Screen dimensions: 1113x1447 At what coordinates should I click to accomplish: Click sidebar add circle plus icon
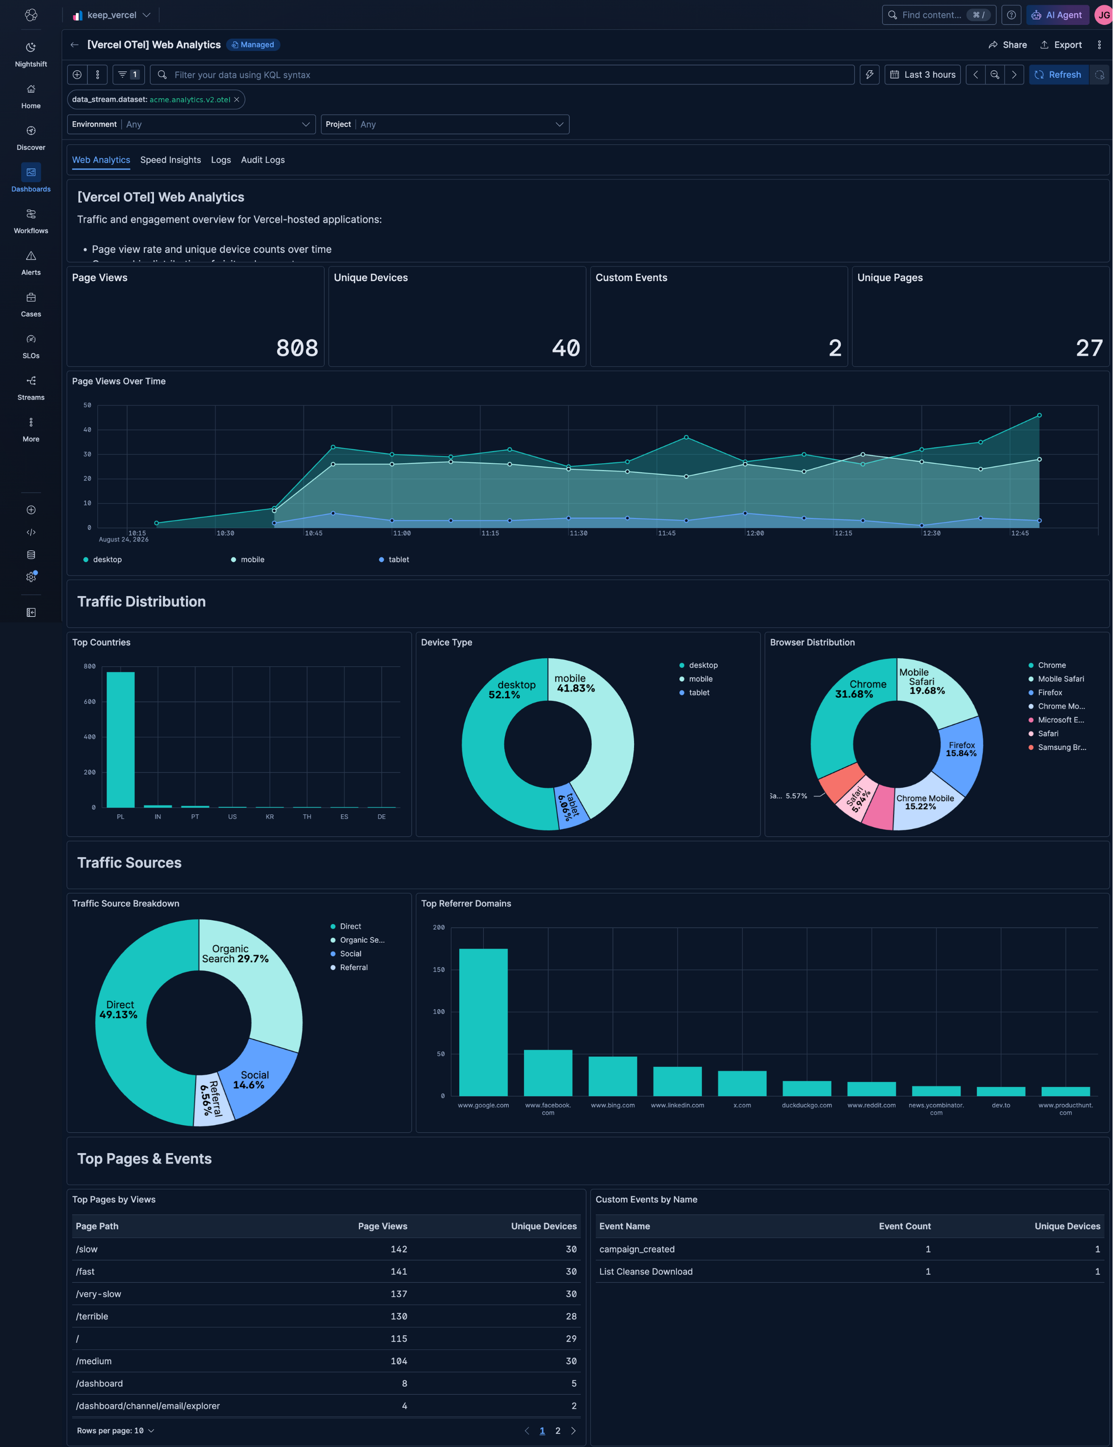pyautogui.click(x=30, y=510)
